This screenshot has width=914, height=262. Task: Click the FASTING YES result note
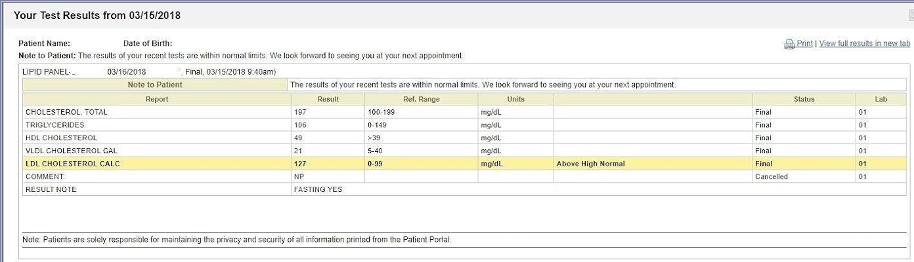click(318, 190)
